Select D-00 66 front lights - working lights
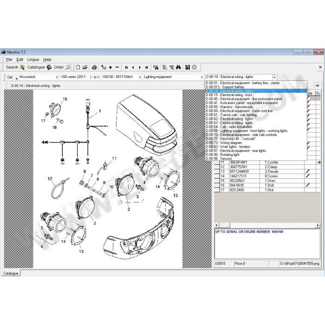Viewport: 325px width, 325px height. (256, 131)
